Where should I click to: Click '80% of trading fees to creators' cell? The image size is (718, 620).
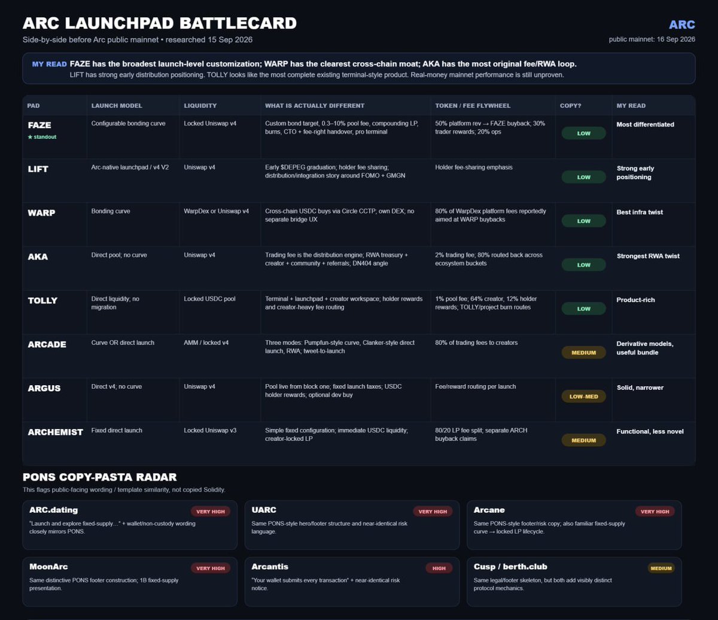click(477, 343)
